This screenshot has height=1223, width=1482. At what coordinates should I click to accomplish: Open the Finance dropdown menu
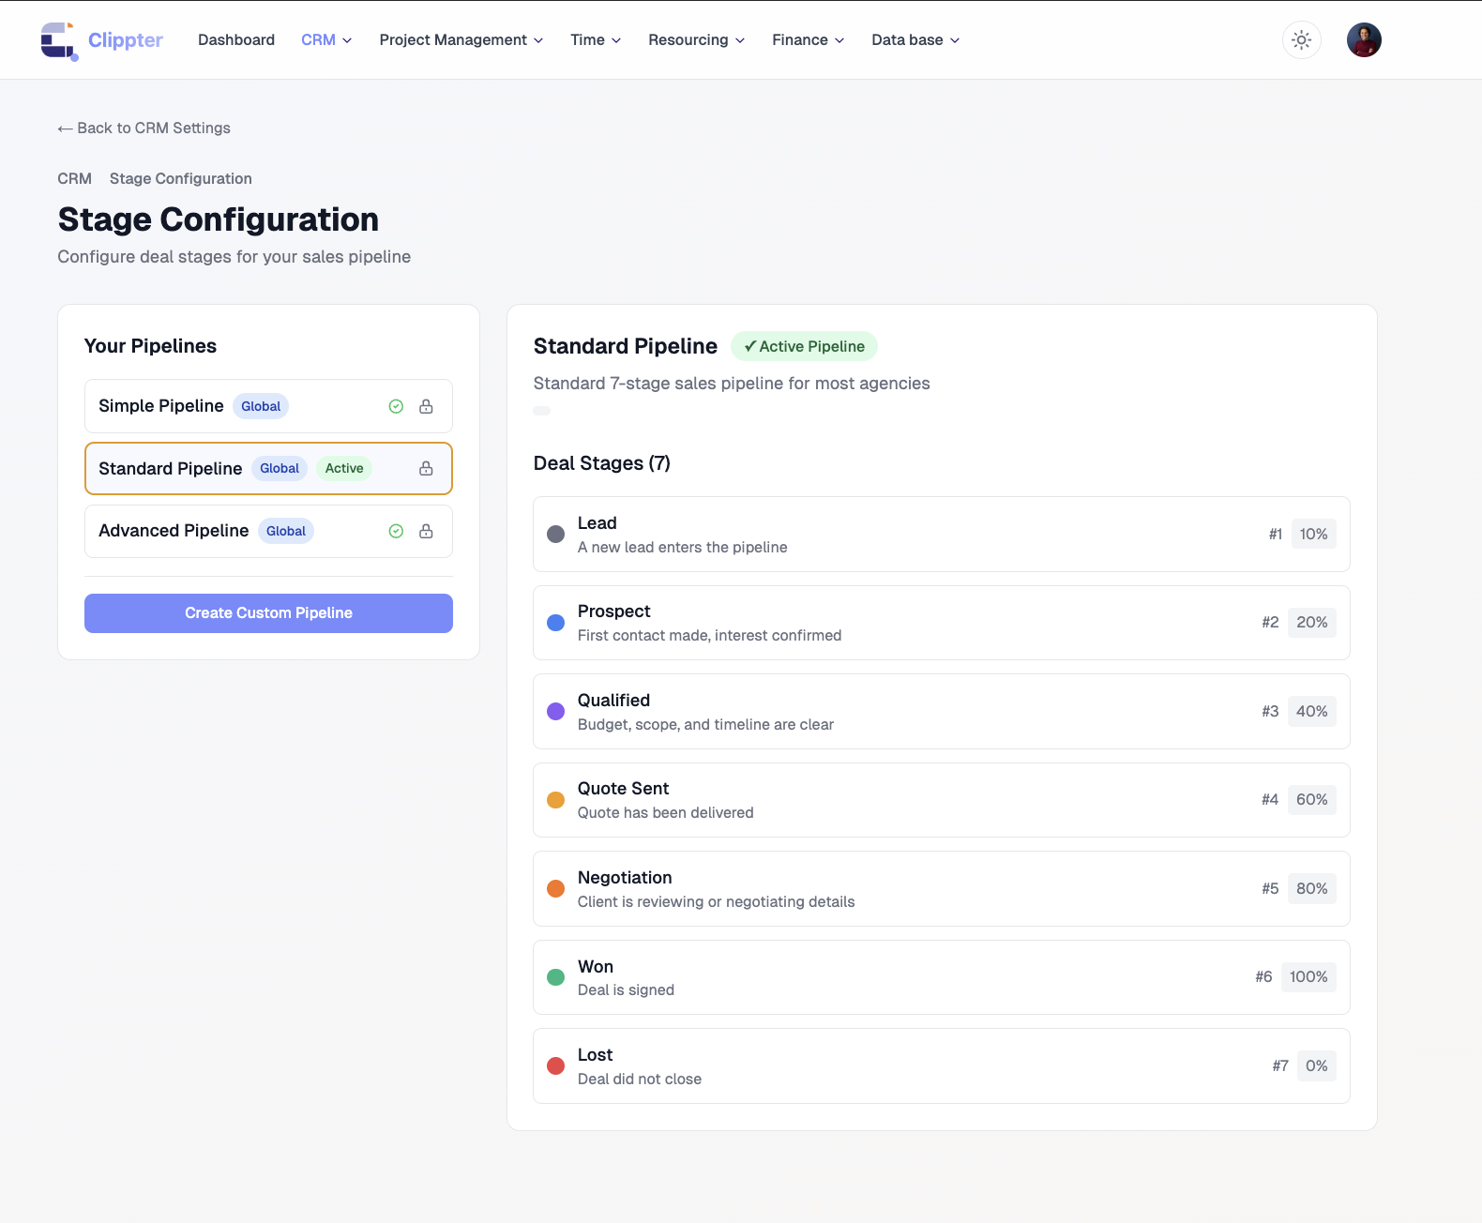click(808, 40)
